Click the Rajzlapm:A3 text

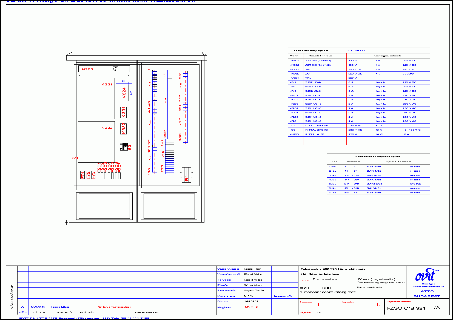(282, 296)
